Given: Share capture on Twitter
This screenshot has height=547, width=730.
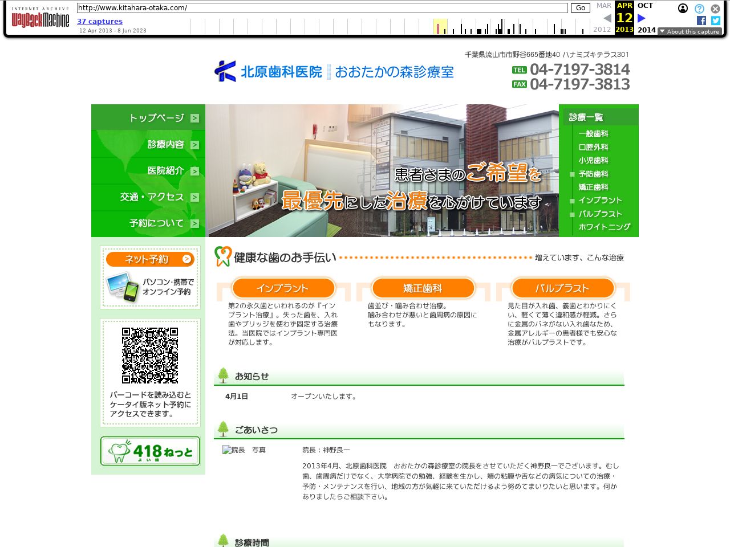Looking at the screenshot, I should (716, 21).
